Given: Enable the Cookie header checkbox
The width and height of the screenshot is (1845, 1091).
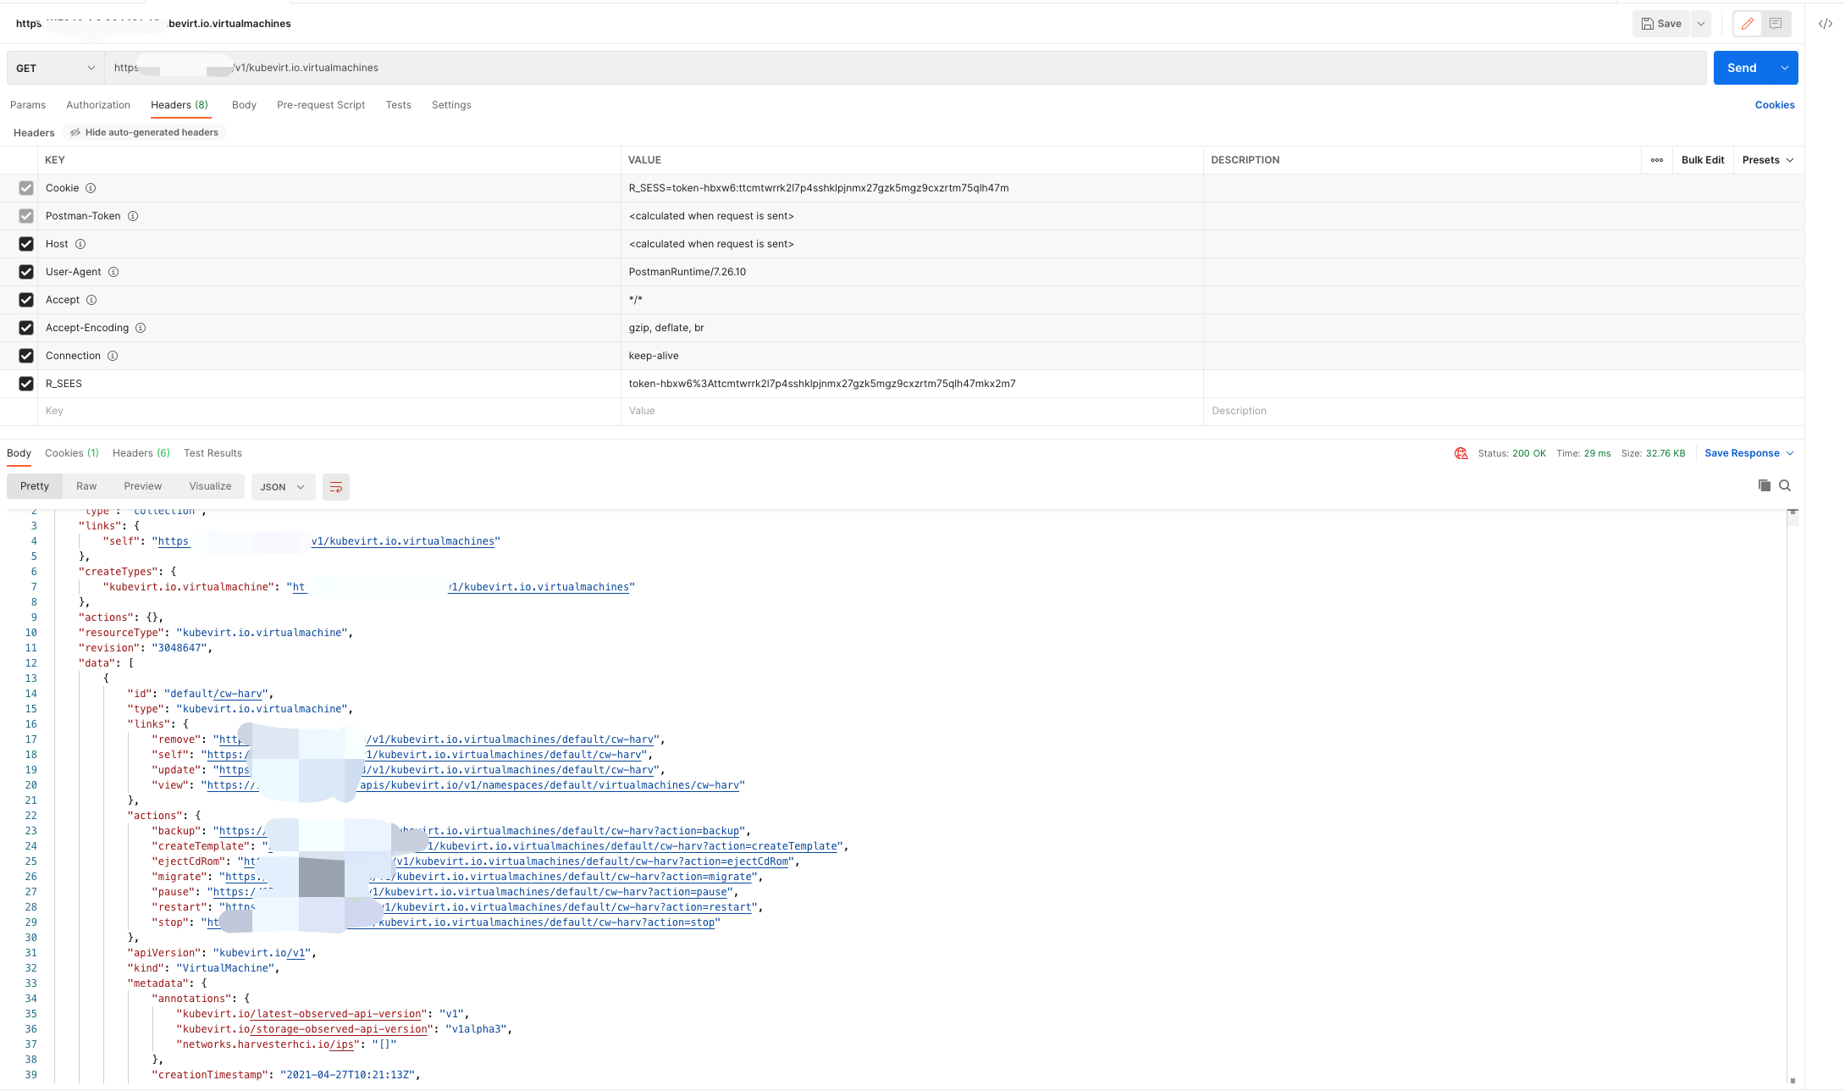Looking at the screenshot, I should (26, 188).
